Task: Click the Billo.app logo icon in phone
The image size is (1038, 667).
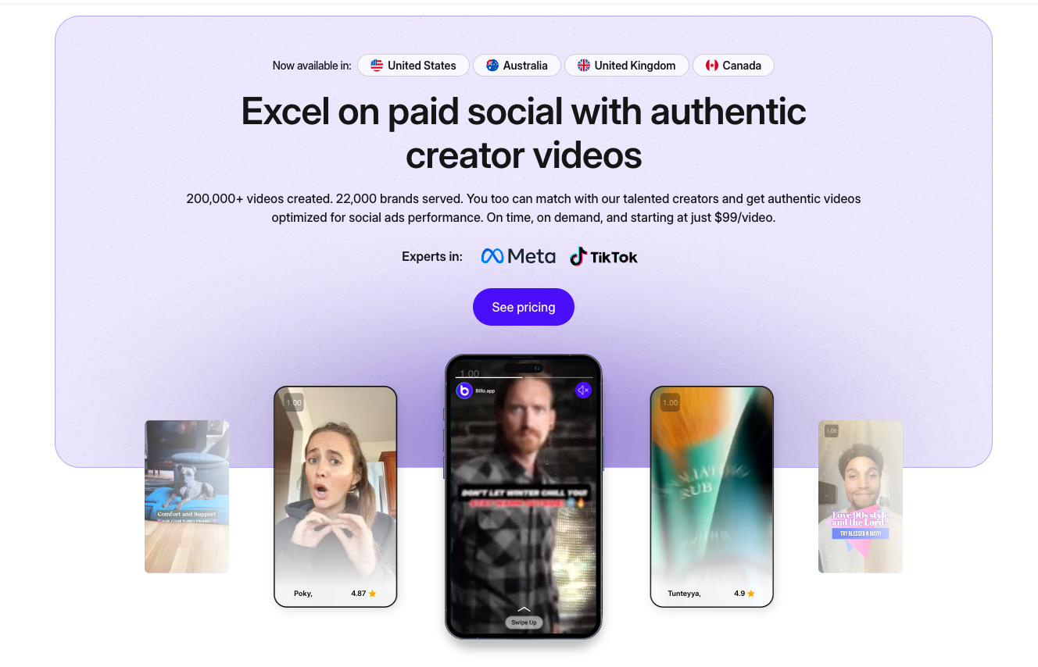Action: click(464, 391)
